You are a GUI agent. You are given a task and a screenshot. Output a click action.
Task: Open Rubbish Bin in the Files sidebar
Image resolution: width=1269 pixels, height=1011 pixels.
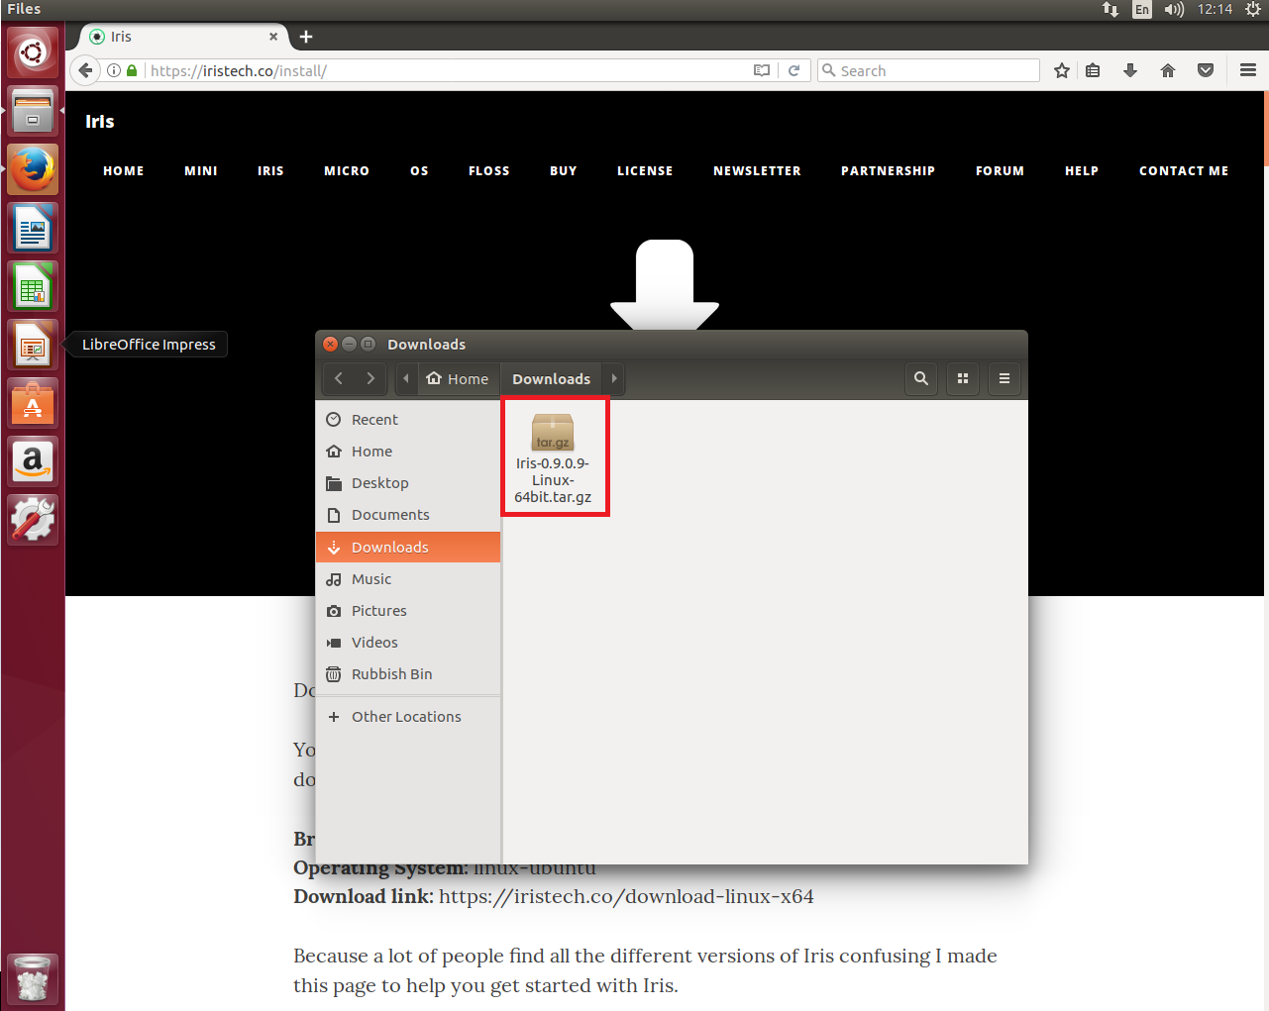[408, 674]
